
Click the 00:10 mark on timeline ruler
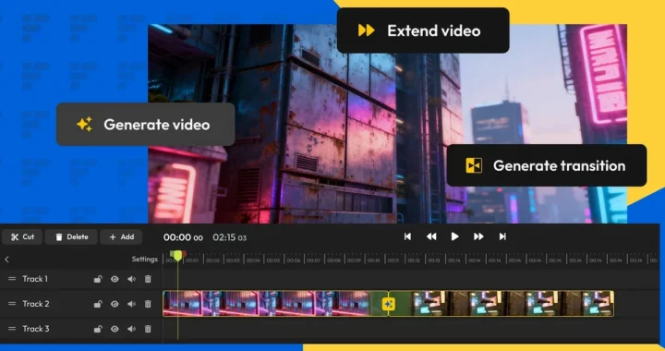click(x=374, y=260)
